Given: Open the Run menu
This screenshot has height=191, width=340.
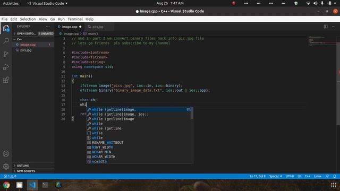Looking at the screenshot, I should point(61,19).
